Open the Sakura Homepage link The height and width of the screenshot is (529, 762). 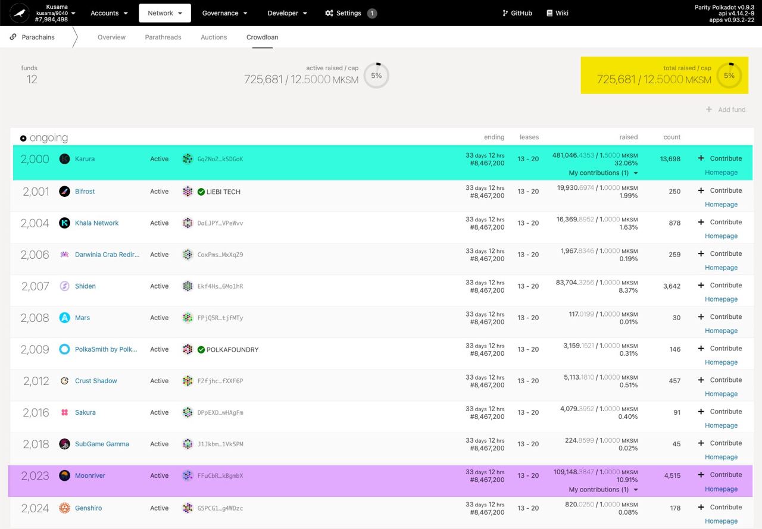[721, 425]
